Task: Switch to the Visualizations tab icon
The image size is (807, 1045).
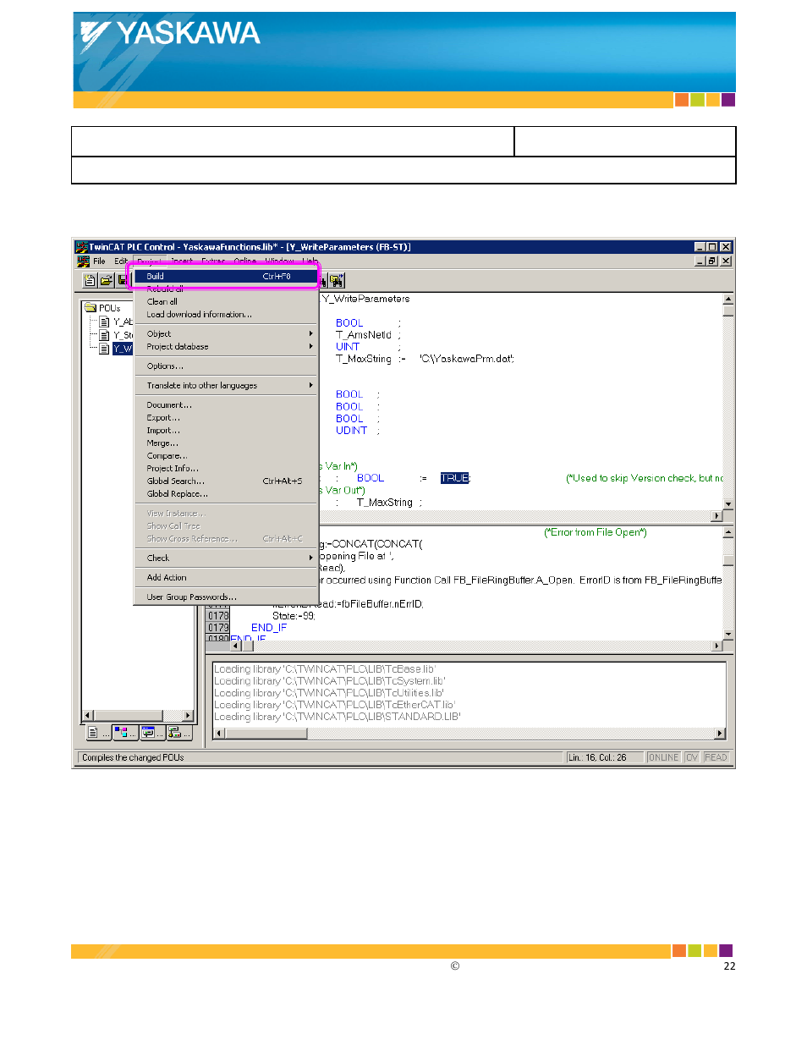Action: tap(151, 733)
